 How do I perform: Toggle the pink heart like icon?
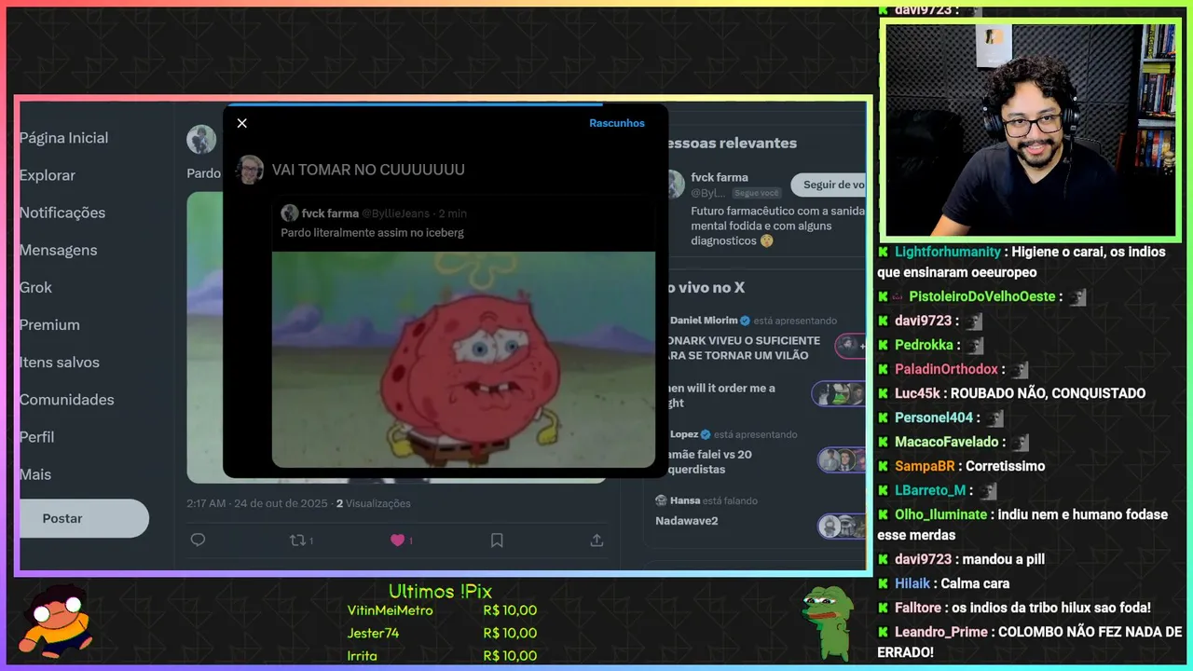click(397, 540)
